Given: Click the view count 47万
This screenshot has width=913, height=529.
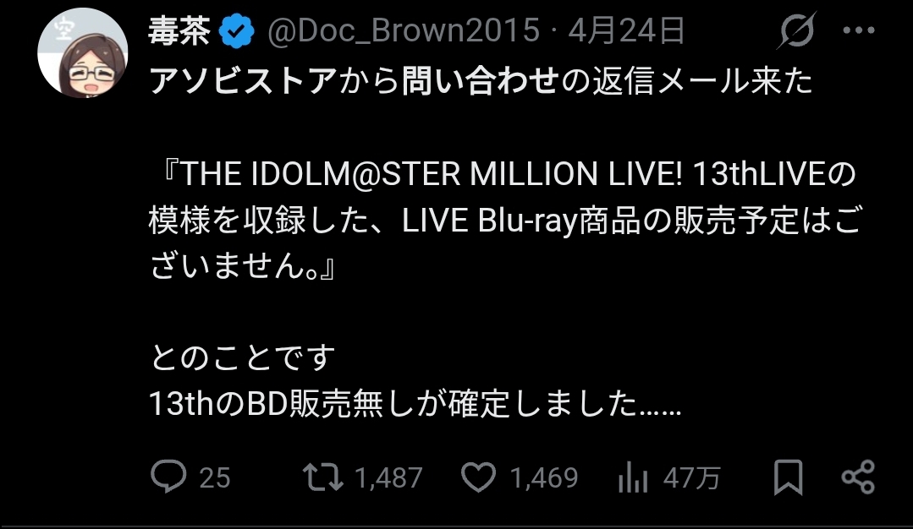Looking at the screenshot, I should [692, 477].
